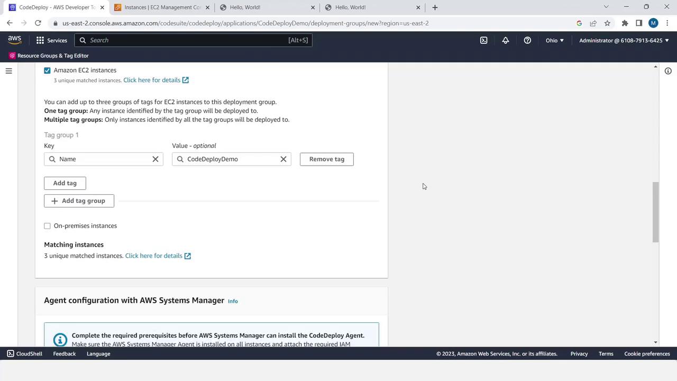Open the top Click here for details link

coord(156,80)
